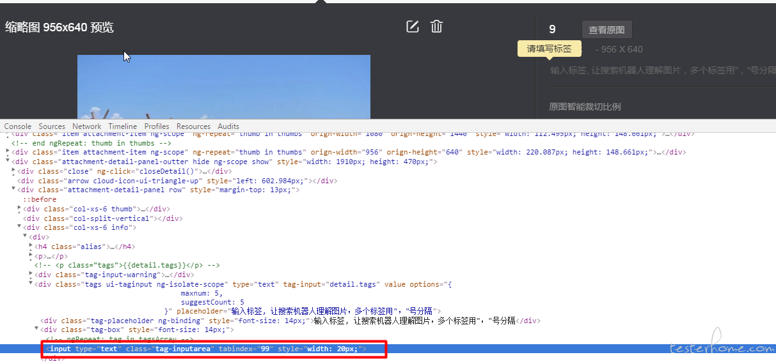This screenshot has width=776, height=364.
Task: Click the edit pencil icon above the preview
Action: coord(413,26)
